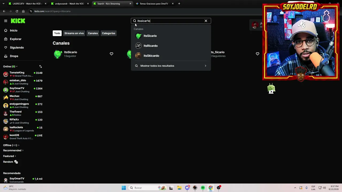The width and height of the screenshot is (342, 192).
Task: Open Mechax's avatar in the sidebar
Action: pyautogui.click(x=6, y=98)
